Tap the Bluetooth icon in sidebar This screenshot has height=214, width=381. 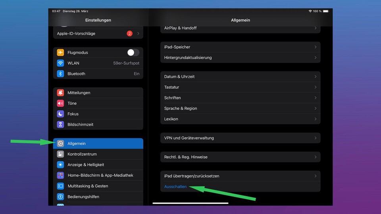pyautogui.click(x=60, y=74)
